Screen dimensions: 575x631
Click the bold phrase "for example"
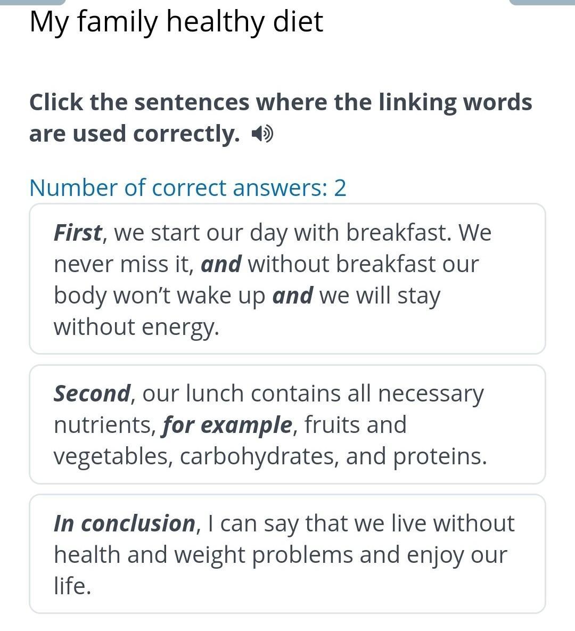(x=227, y=425)
